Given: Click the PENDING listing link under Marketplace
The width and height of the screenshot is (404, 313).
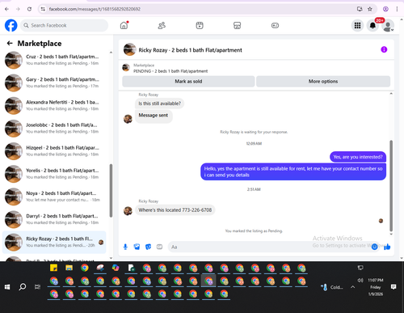Looking at the screenshot, I should pos(170,71).
